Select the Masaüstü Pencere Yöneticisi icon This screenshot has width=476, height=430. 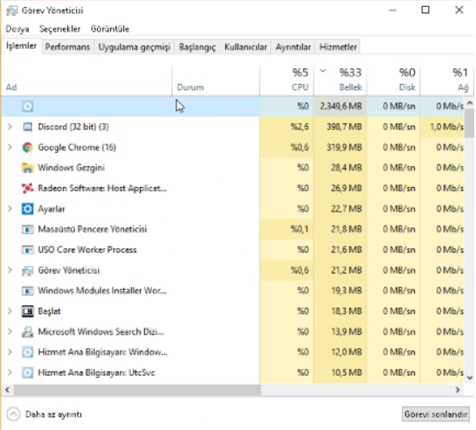click(27, 229)
